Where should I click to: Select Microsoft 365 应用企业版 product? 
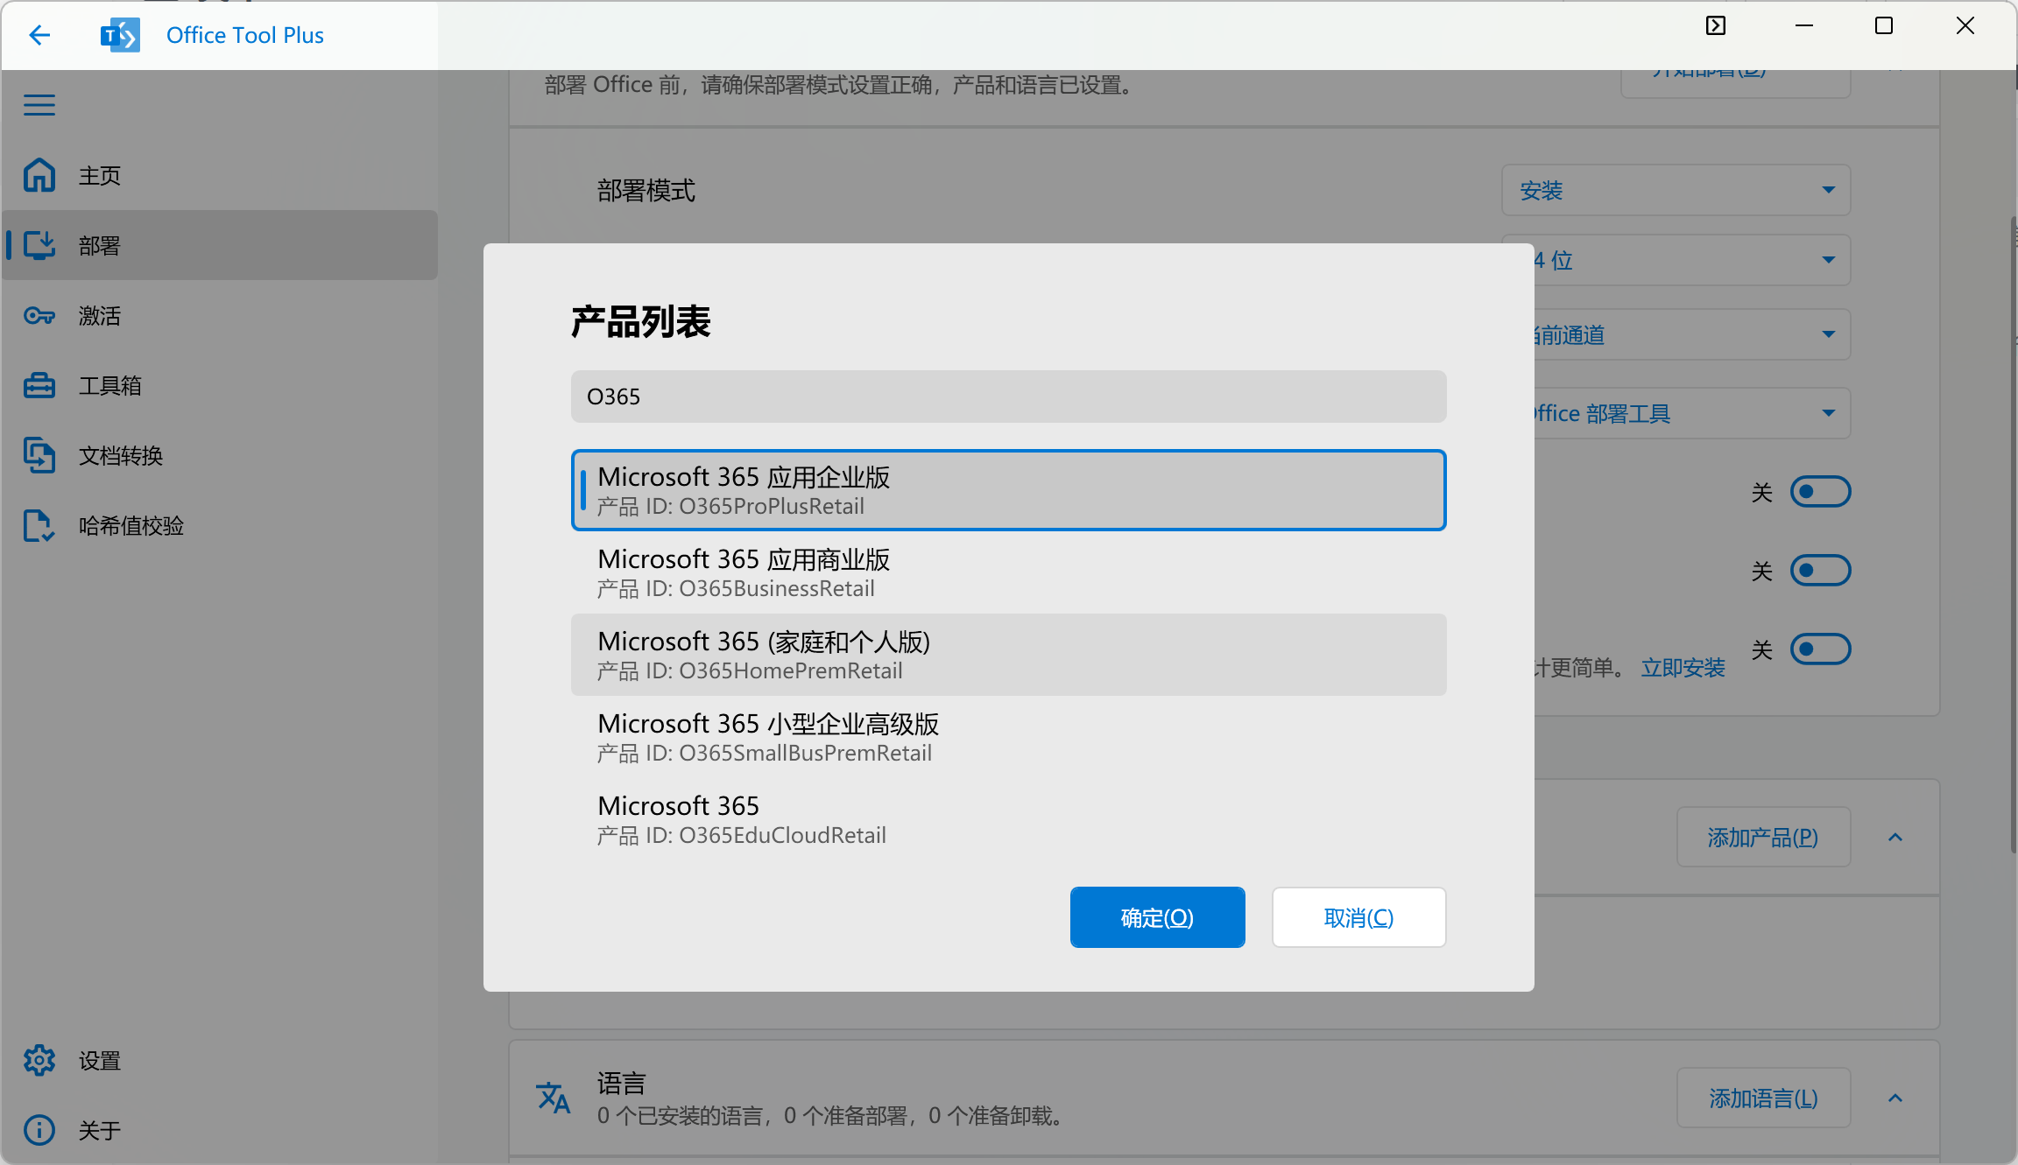point(1008,490)
